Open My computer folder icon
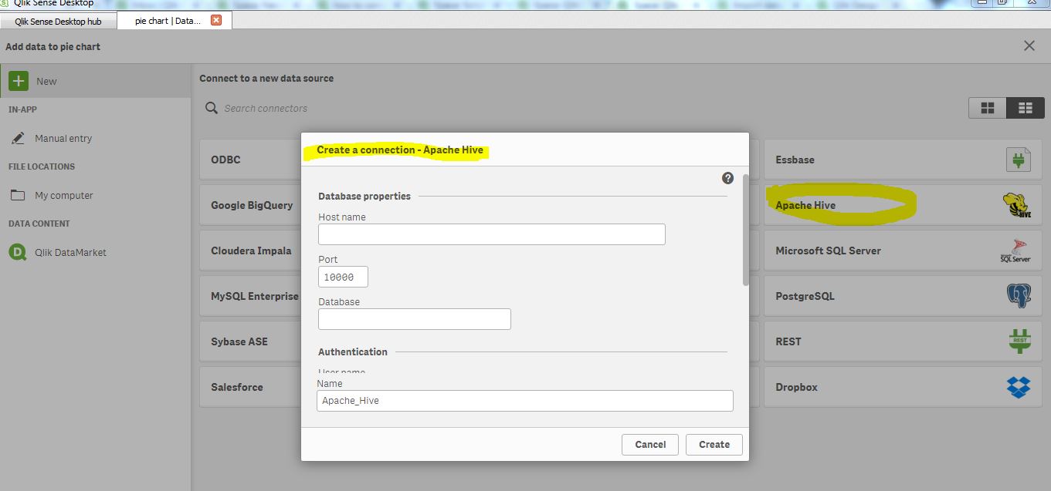This screenshot has height=491, width=1051. (x=18, y=195)
